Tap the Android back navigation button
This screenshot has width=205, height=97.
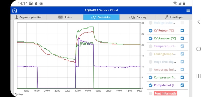pyautogui.click(x=198, y=22)
